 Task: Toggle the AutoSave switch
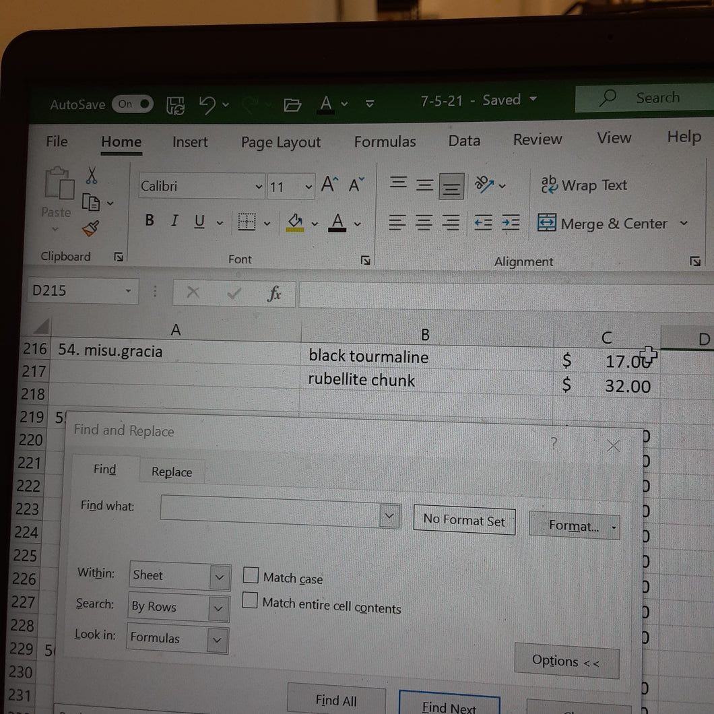133,104
